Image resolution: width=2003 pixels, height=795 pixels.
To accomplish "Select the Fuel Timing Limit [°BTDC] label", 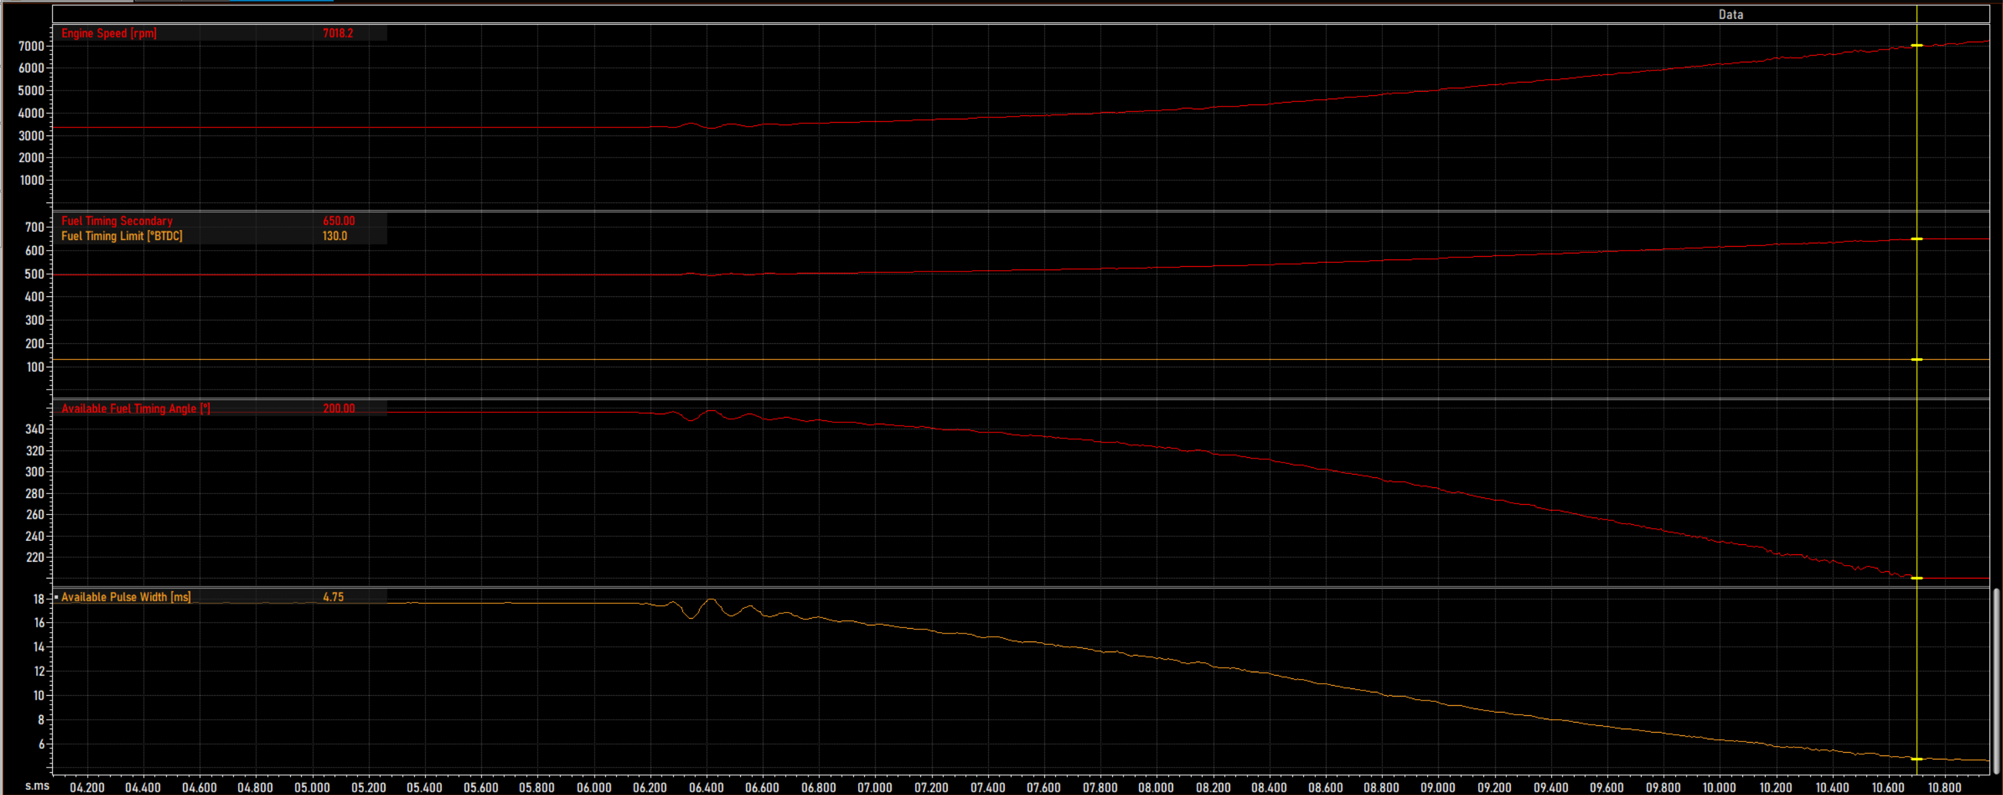I will (121, 237).
